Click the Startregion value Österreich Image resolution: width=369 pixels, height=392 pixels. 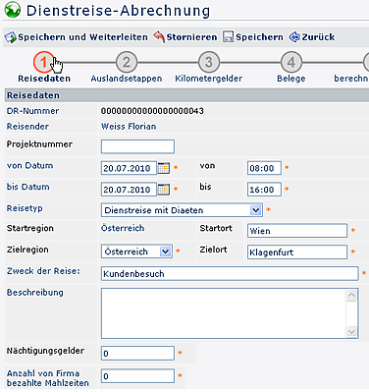click(x=123, y=228)
